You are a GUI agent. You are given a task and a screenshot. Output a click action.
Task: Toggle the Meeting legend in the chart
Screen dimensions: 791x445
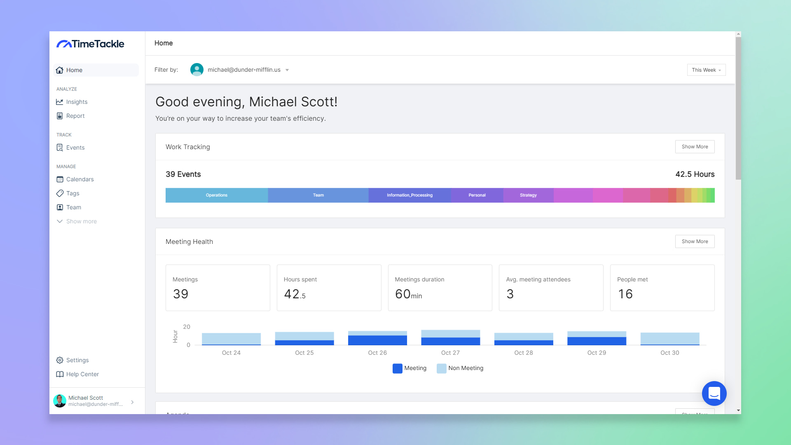[x=410, y=368]
